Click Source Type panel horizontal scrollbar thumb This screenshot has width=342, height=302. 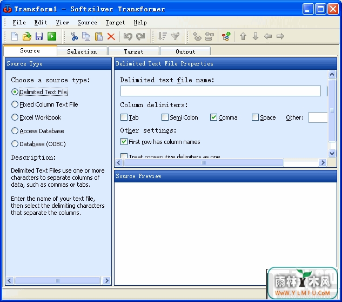pyautogui.click(x=58, y=280)
